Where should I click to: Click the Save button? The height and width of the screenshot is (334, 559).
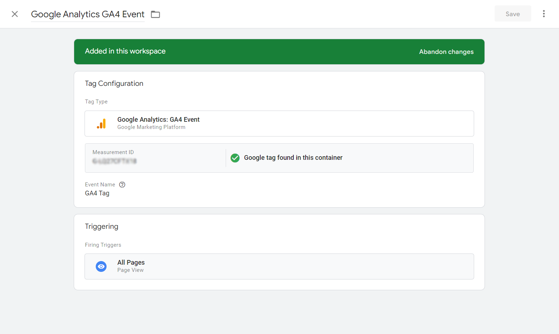pyautogui.click(x=513, y=14)
